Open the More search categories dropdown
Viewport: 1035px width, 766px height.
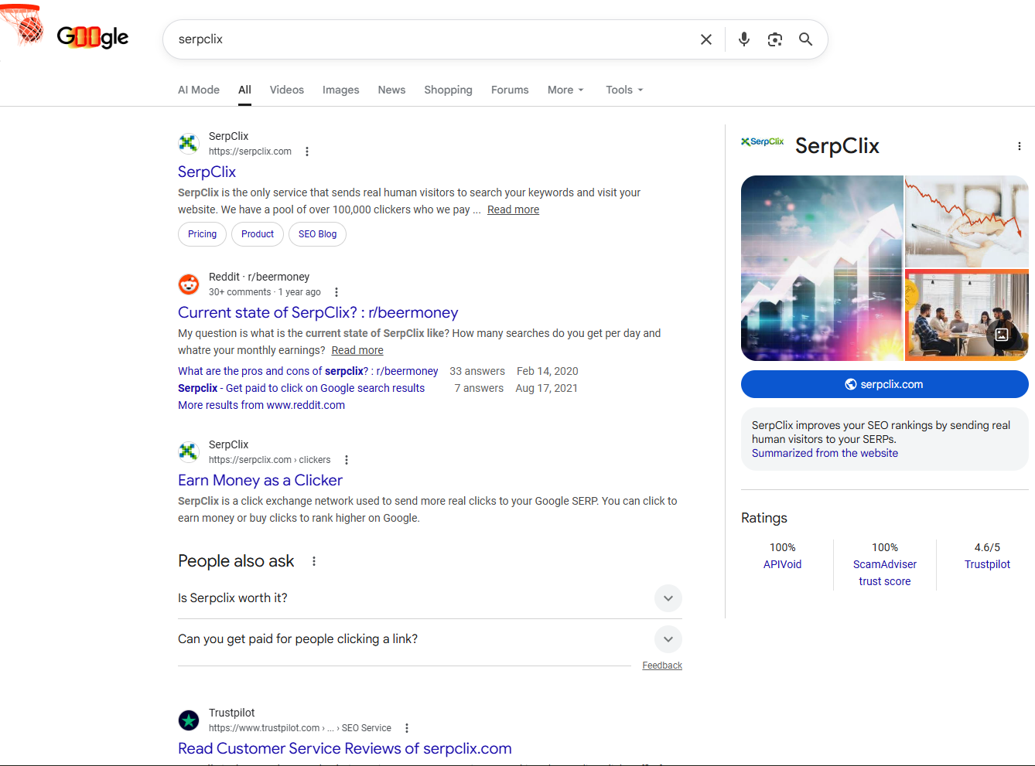coord(565,90)
